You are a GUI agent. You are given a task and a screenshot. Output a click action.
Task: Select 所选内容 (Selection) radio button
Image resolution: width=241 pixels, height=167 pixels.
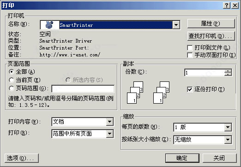coord(68,80)
